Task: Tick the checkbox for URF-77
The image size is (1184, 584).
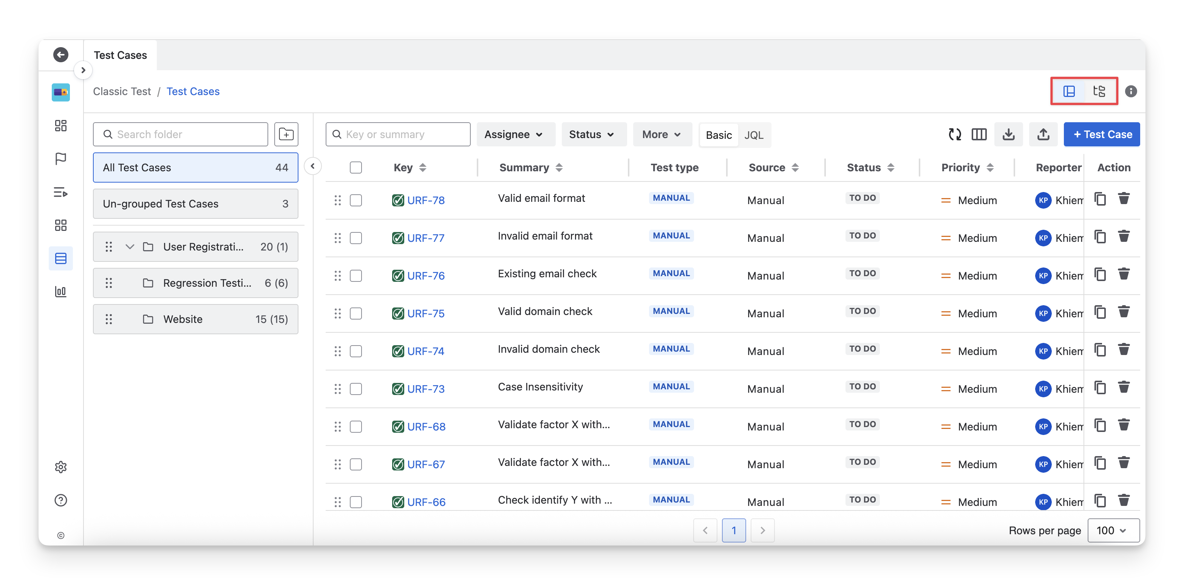Action: [355, 238]
